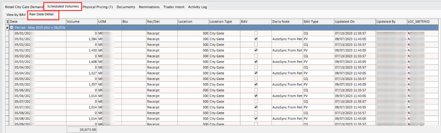The height and width of the screenshot is (133, 441).
Task: Check BAV box in 05/01 CQ row
Action: (256, 33)
